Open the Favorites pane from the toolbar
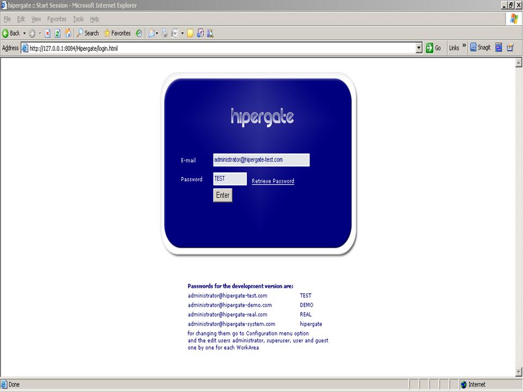The image size is (523, 392). coord(117,33)
